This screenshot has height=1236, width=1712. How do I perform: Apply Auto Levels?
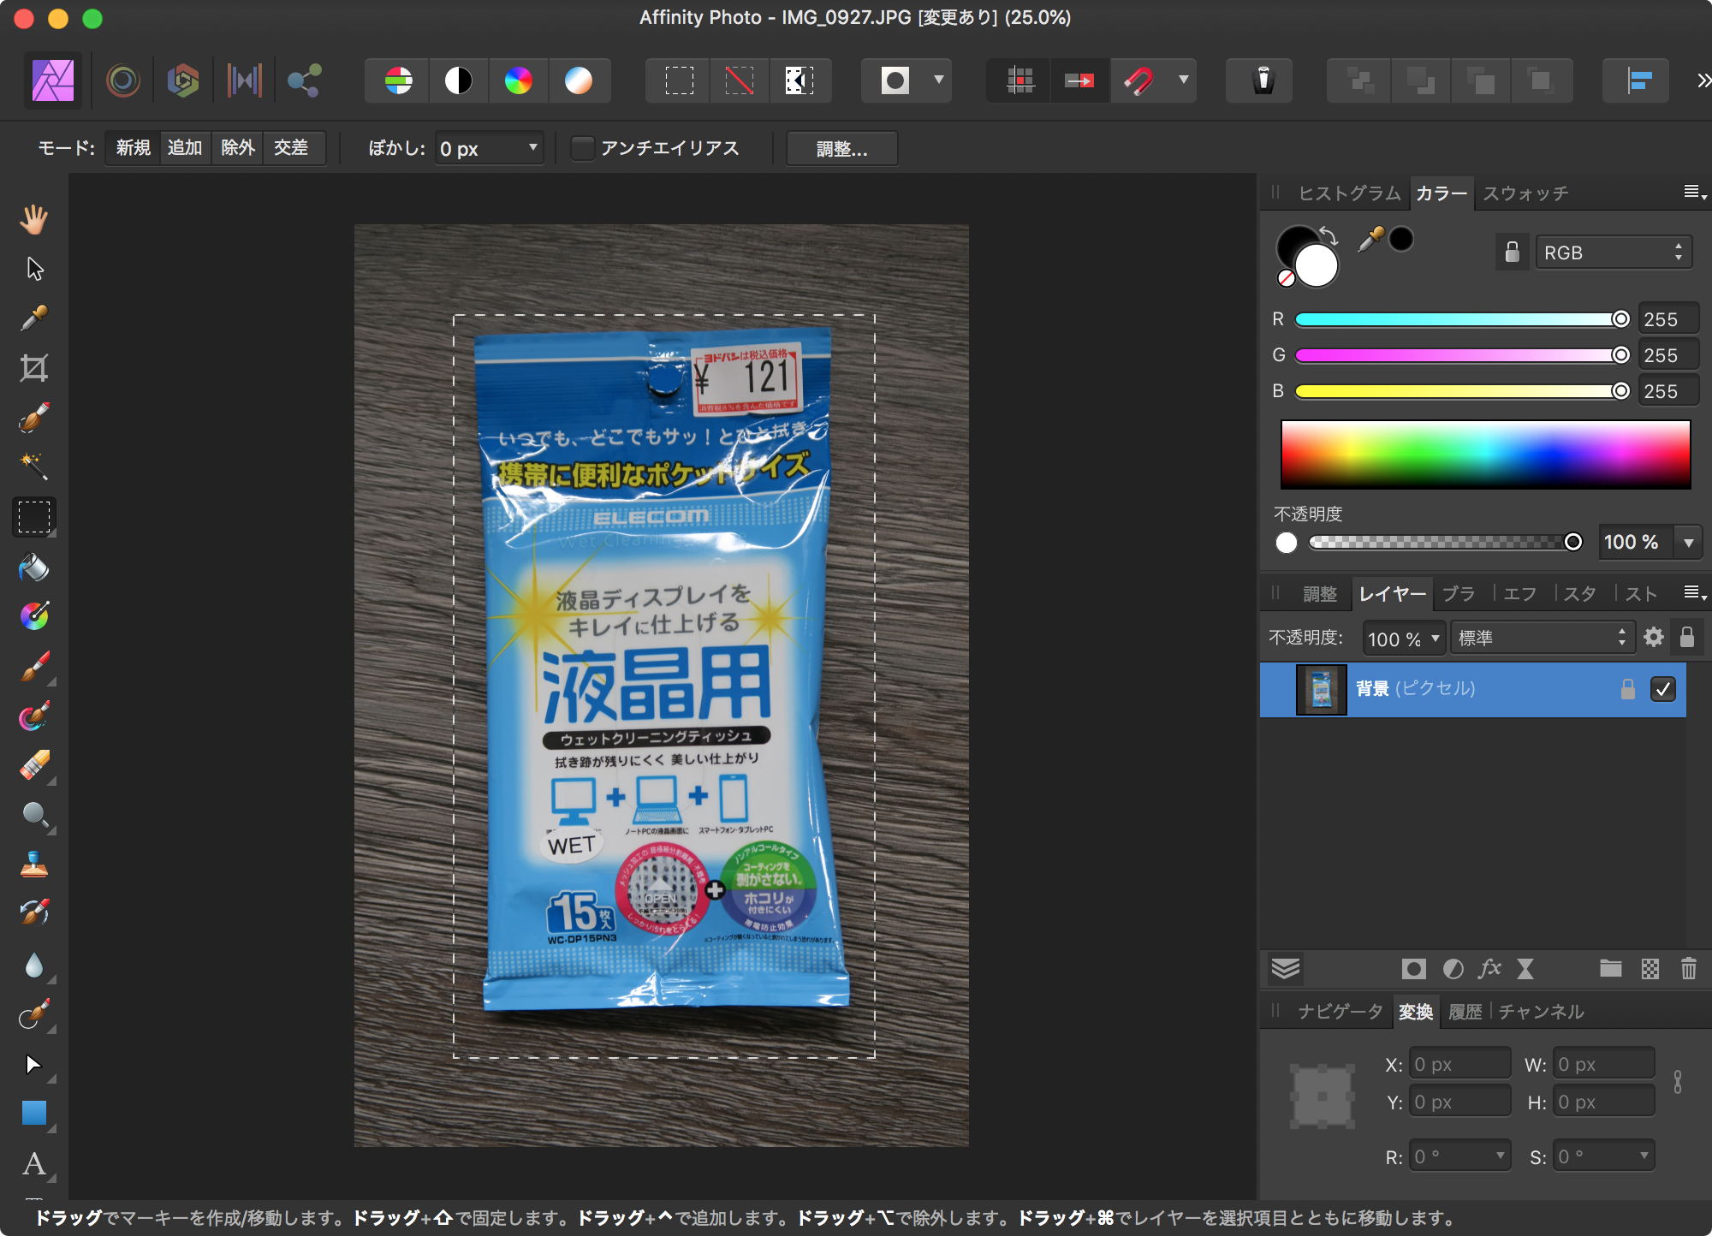click(398, 80)
